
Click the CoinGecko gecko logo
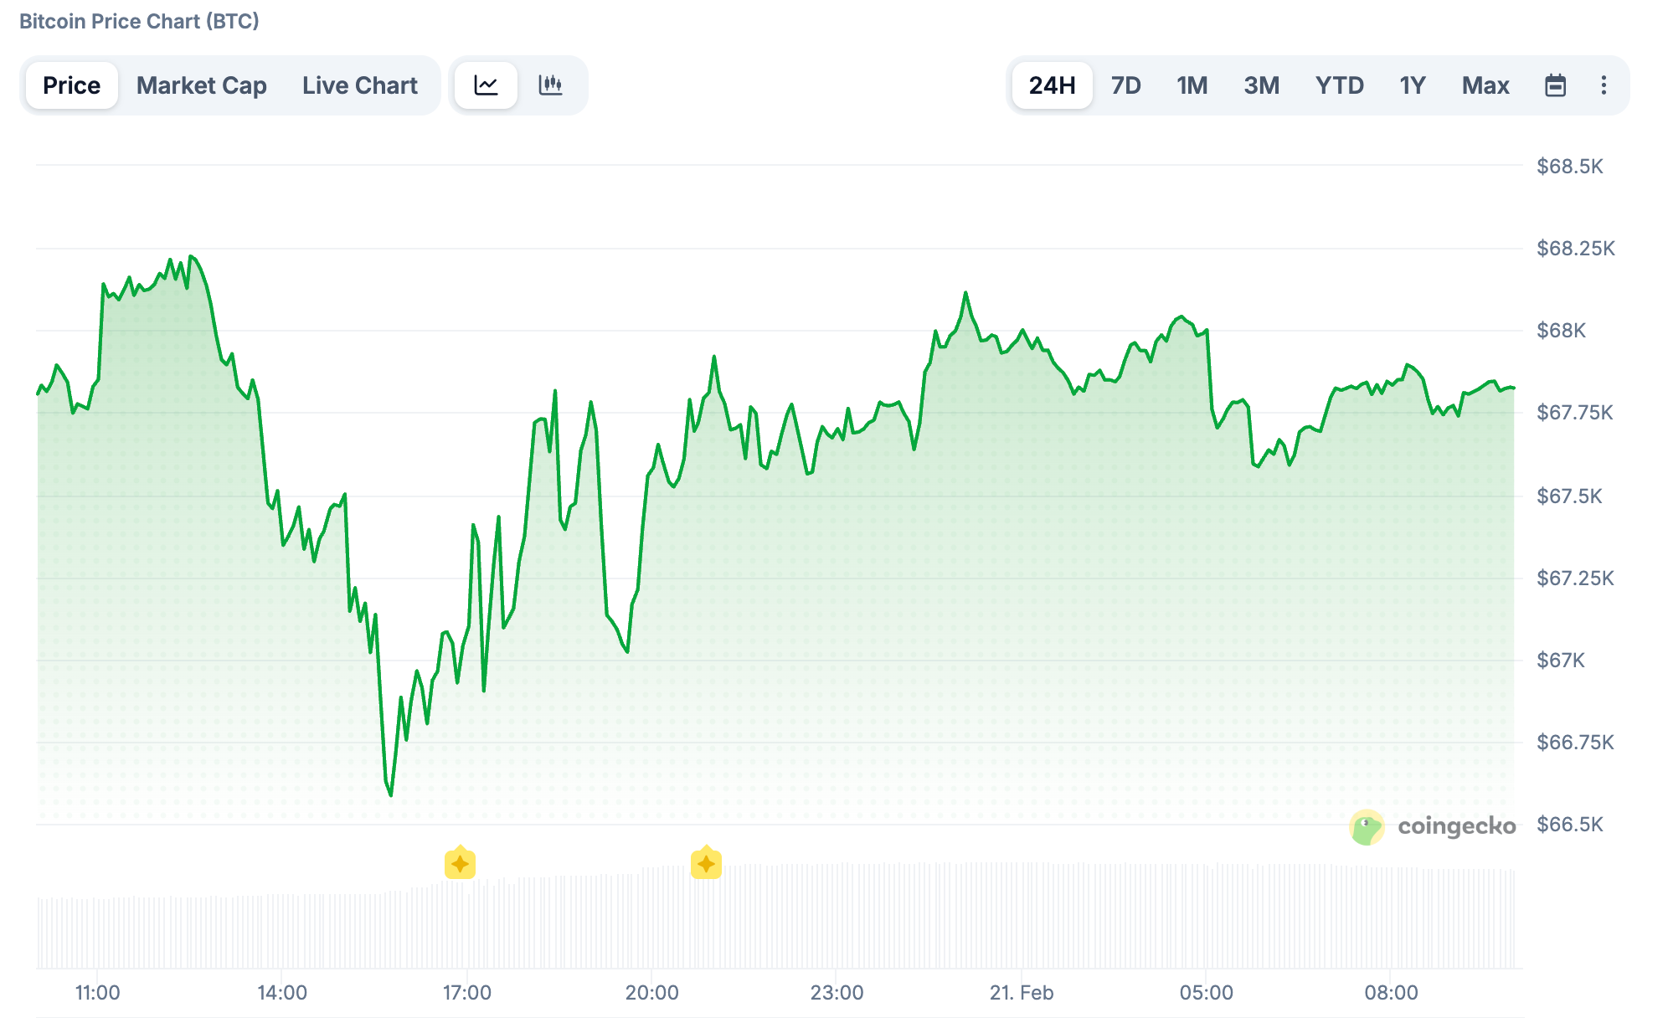1367,827
